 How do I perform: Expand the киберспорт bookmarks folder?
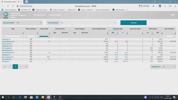click(72, 10)
